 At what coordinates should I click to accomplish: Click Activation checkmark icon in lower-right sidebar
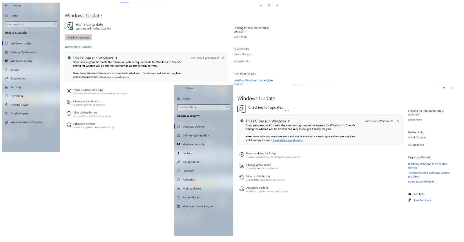pos(179,180)
